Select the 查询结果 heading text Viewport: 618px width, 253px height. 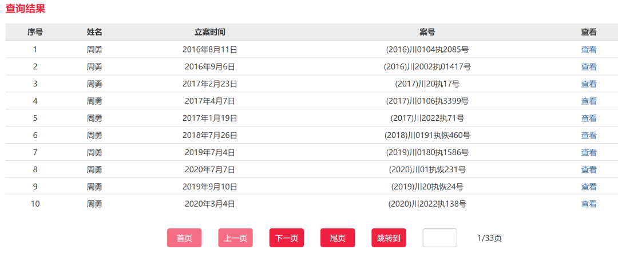(25, 9)
